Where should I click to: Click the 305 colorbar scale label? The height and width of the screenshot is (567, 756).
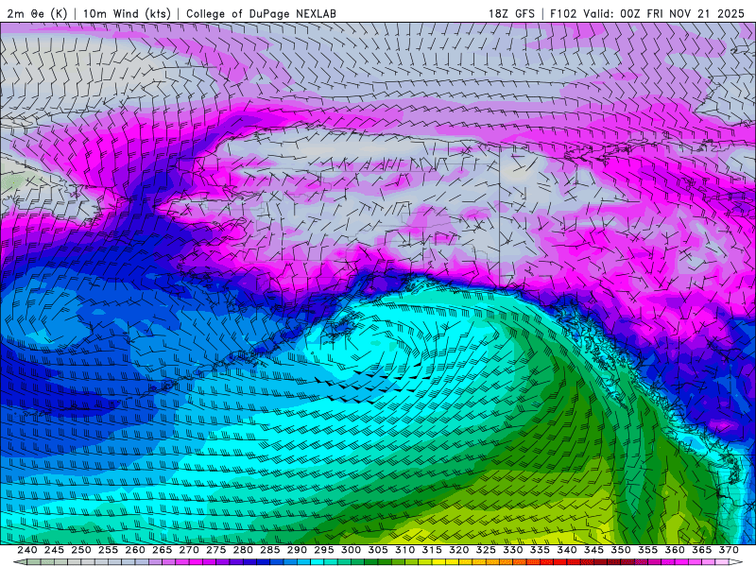[x=378, y=550]
